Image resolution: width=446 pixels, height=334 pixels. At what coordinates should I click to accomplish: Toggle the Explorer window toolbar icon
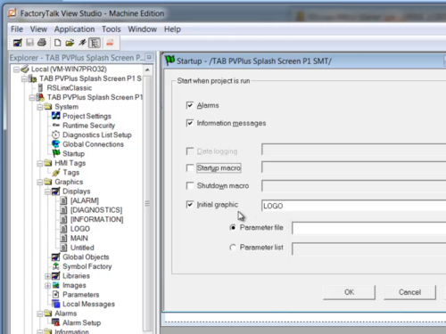95,43
